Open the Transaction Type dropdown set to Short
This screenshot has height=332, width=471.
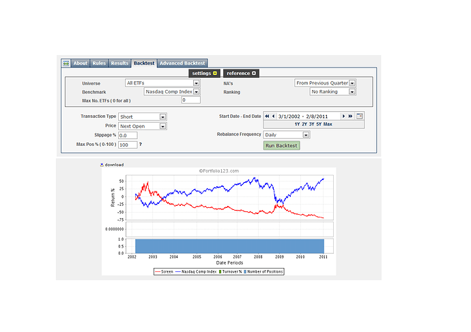point(143,117)
